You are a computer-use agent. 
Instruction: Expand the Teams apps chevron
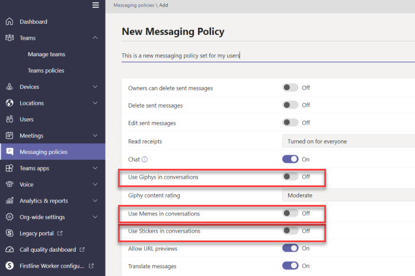(95, 168)
